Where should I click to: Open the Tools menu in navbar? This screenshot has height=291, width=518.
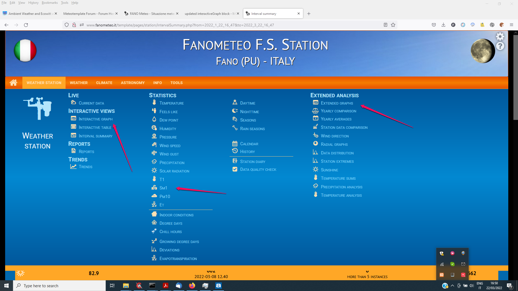click(176, 83)
